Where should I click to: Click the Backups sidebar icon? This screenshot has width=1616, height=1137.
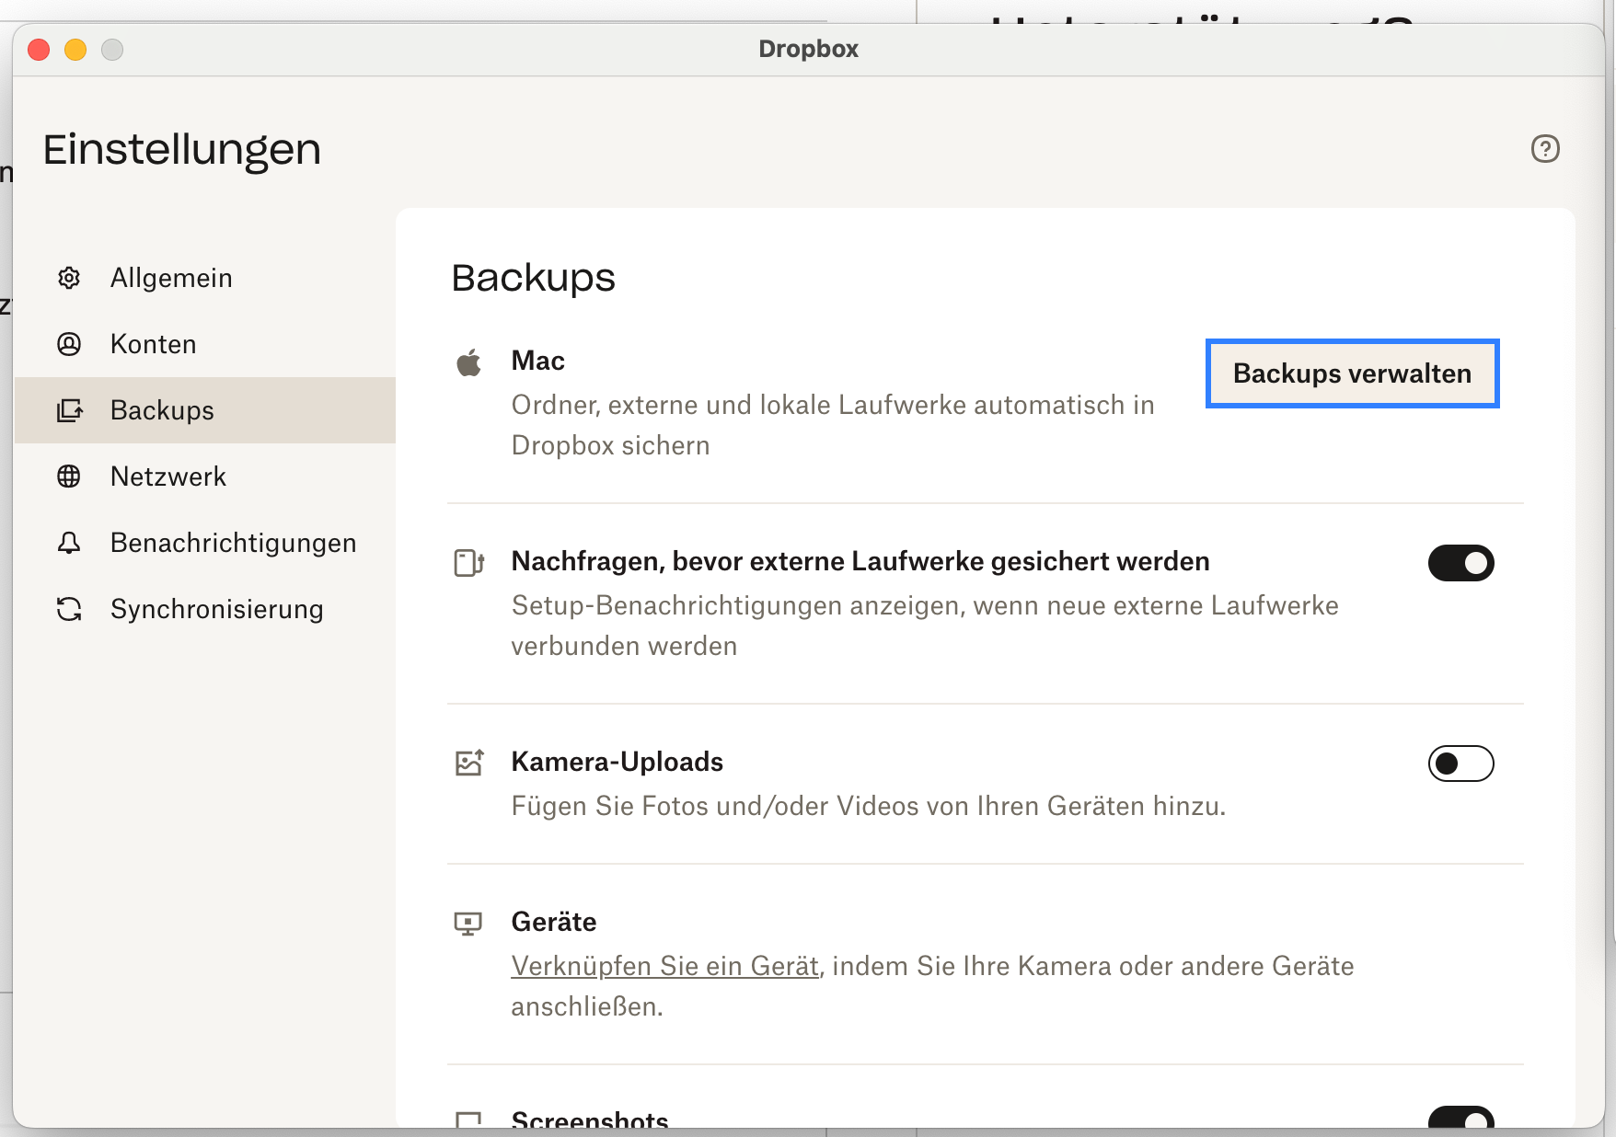[69, 410]
